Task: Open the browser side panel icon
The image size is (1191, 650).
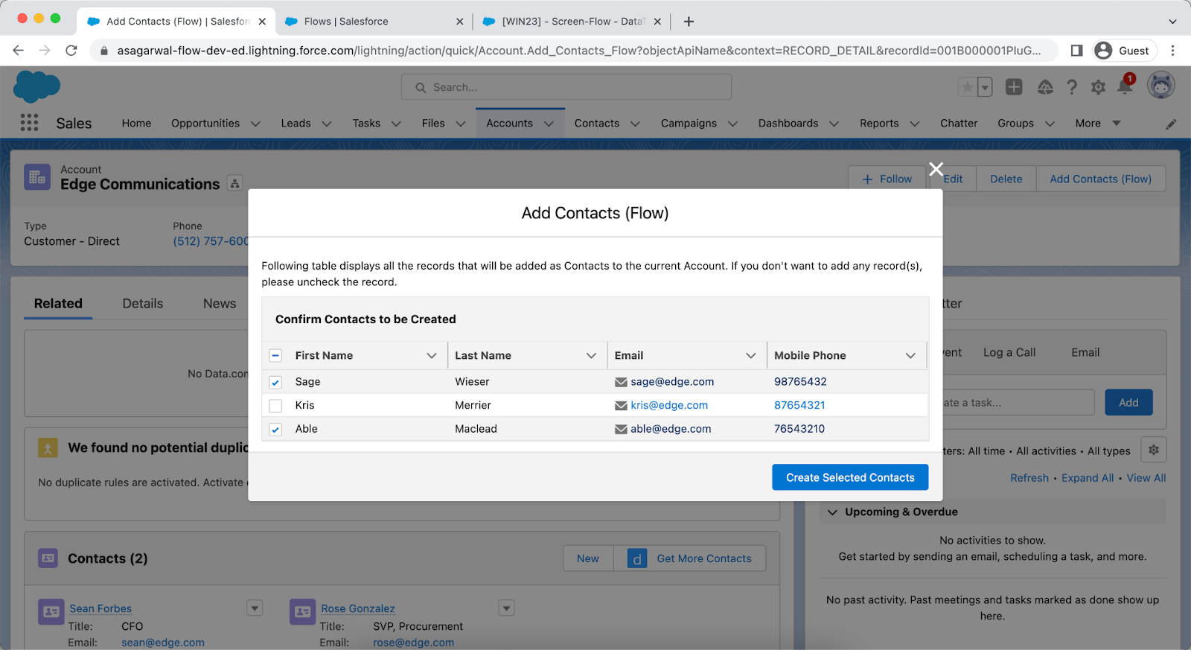Action: (1076, 51)
